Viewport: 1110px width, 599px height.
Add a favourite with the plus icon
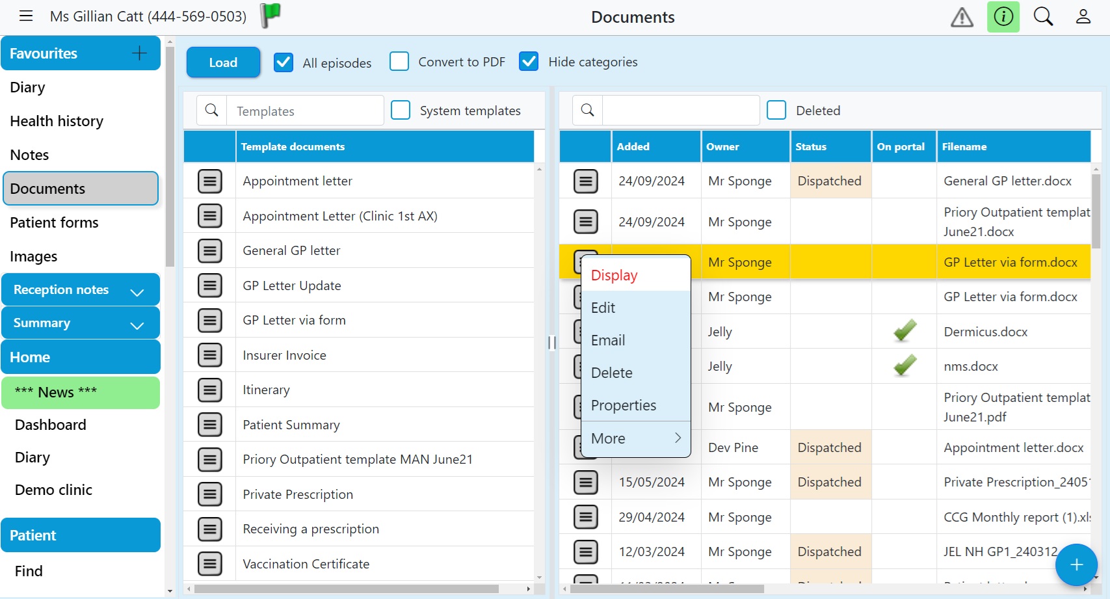click(x=139, y=53)
